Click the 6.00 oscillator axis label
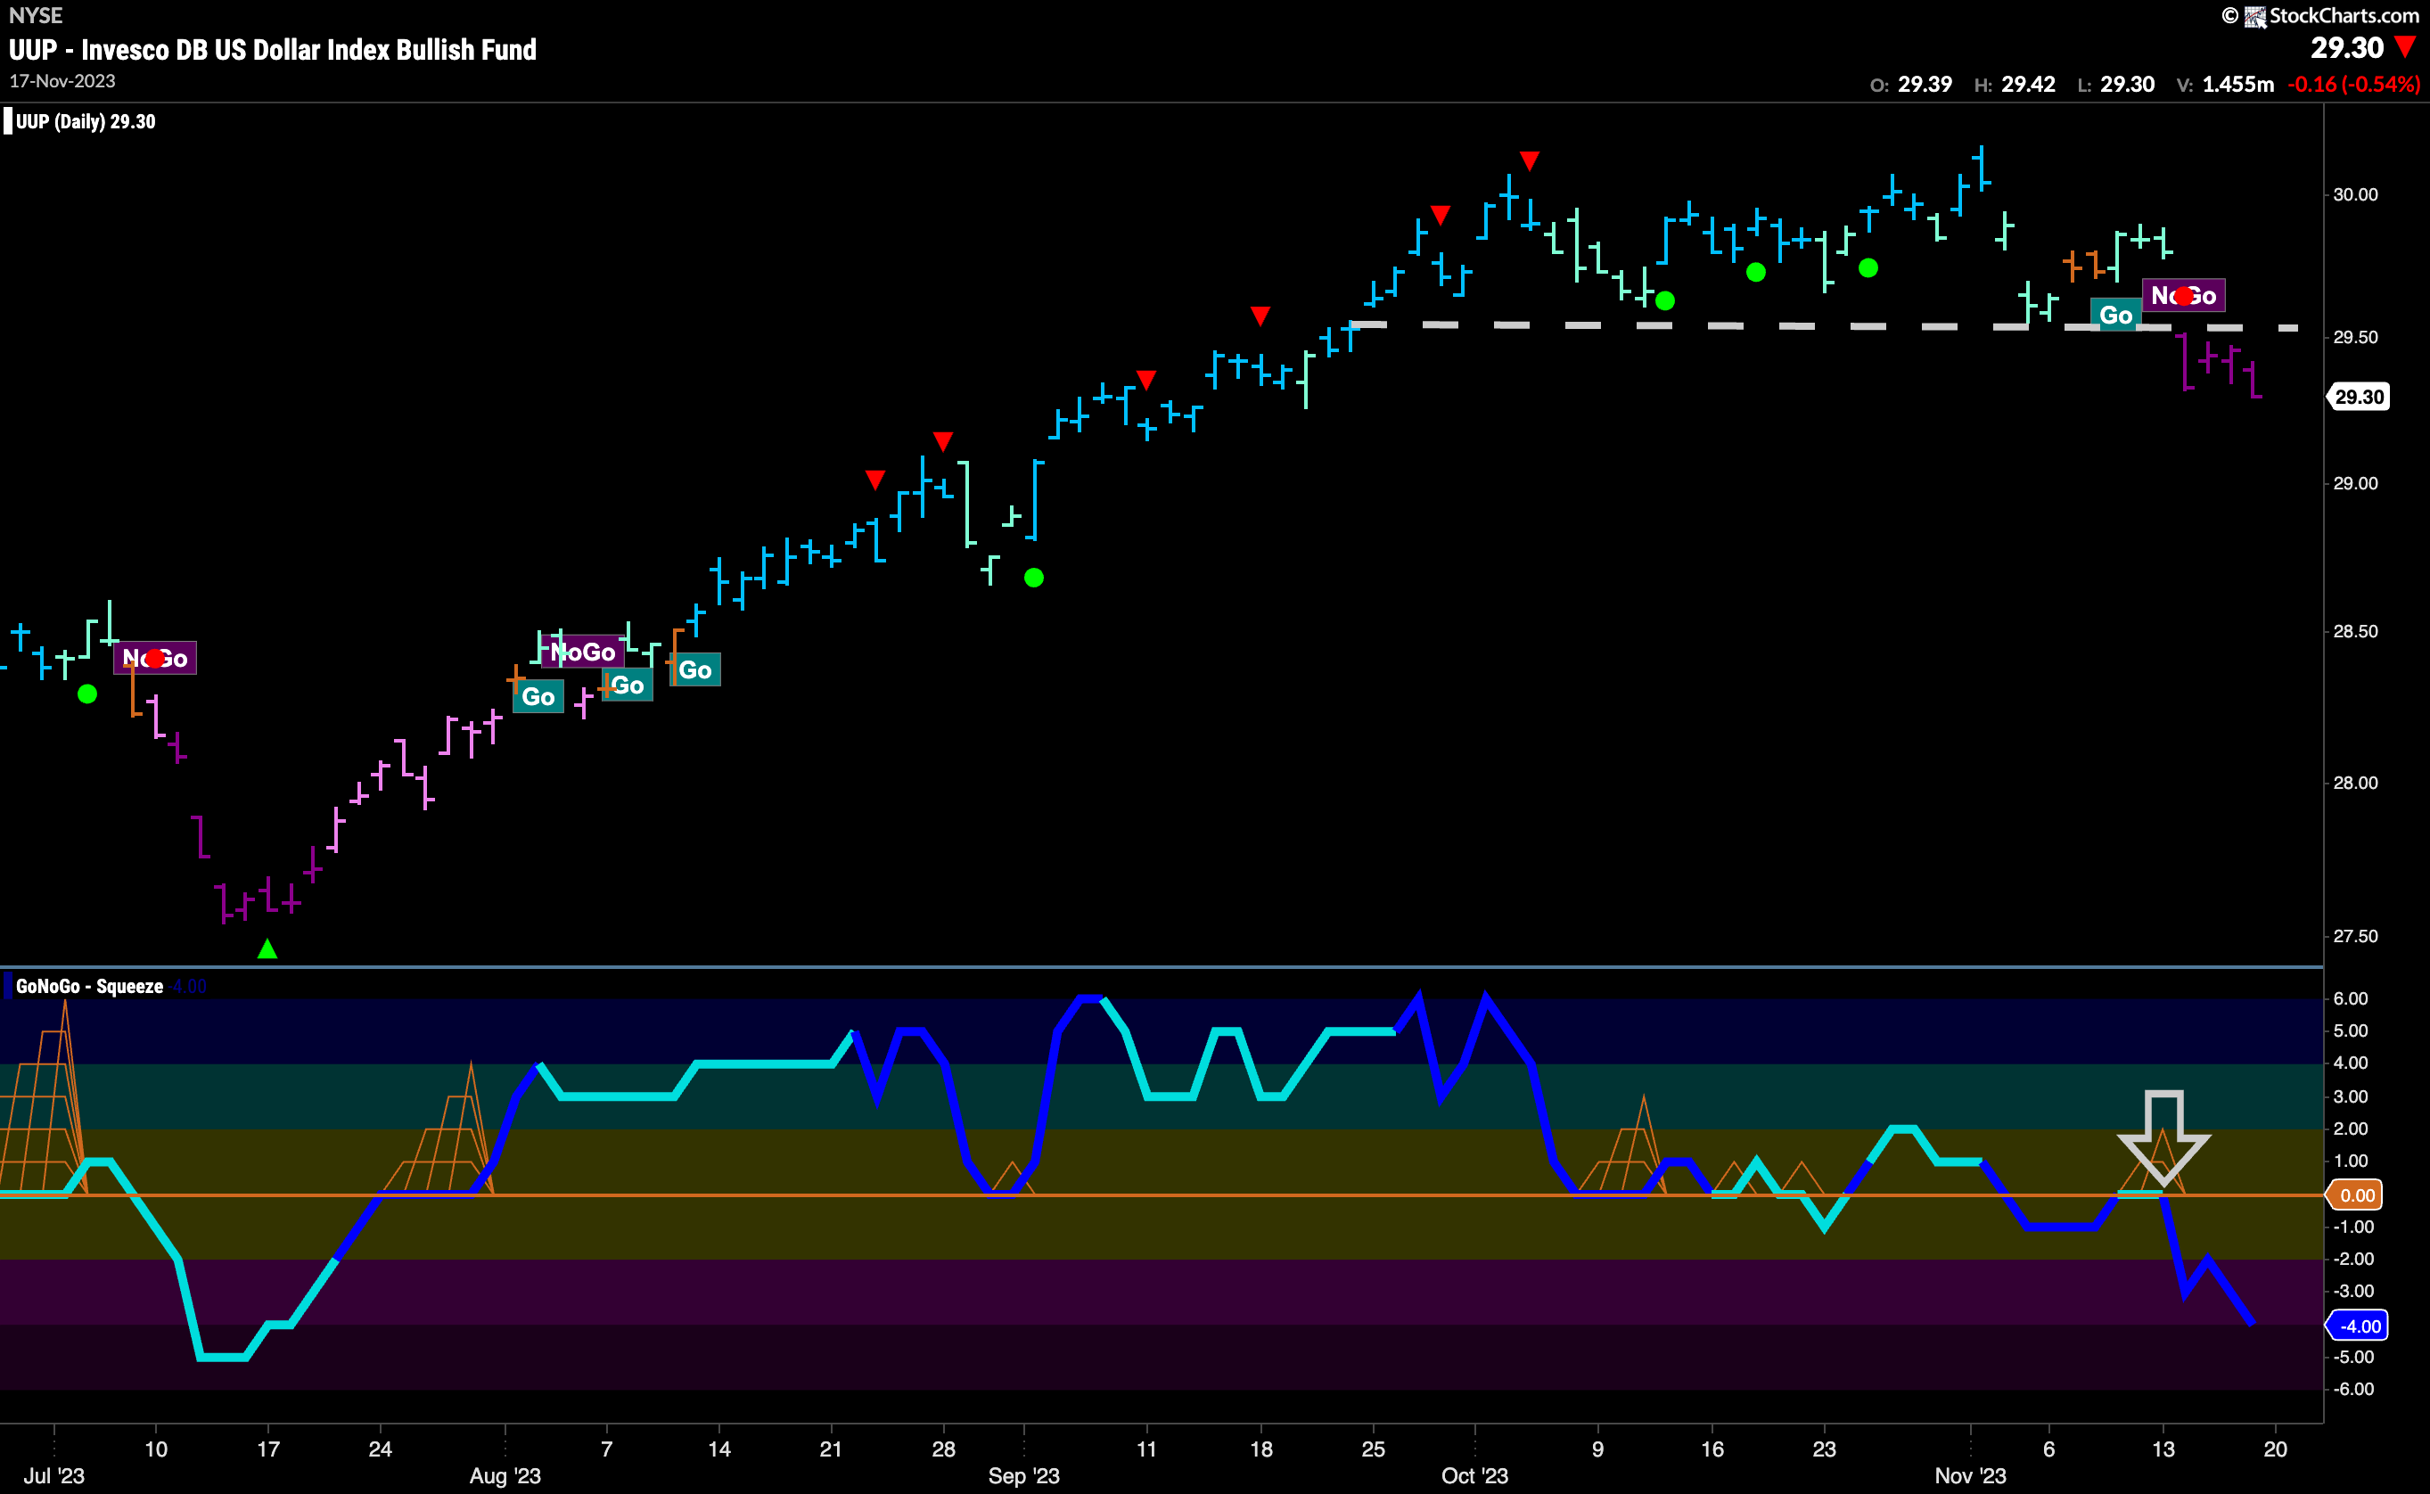 click(x=2351, y=999)
